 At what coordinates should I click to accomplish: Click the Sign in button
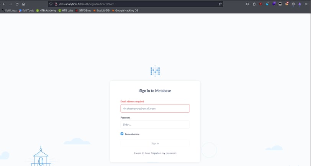[155, 143]
